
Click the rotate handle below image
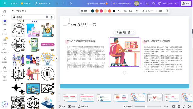pos(125,72)
